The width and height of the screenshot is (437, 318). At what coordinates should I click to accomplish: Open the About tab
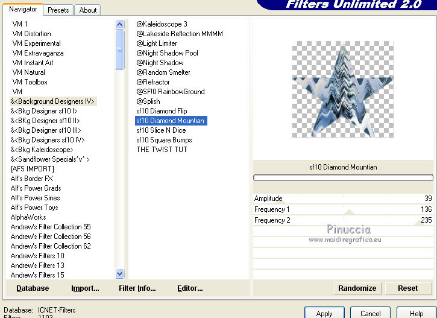(87, 10)
